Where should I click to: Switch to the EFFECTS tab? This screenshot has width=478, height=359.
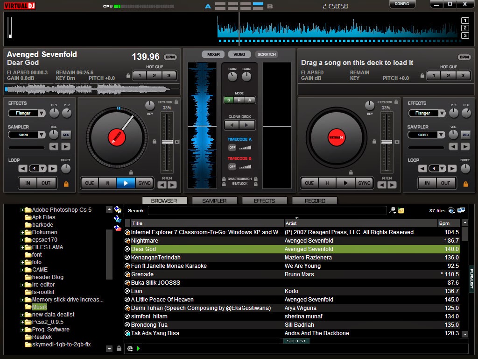click(x=264, y=201)
